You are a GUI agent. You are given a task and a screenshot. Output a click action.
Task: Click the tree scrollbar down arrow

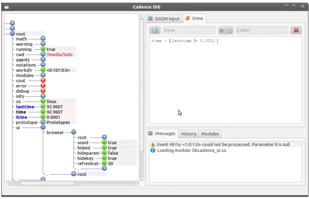pos(142,179)
